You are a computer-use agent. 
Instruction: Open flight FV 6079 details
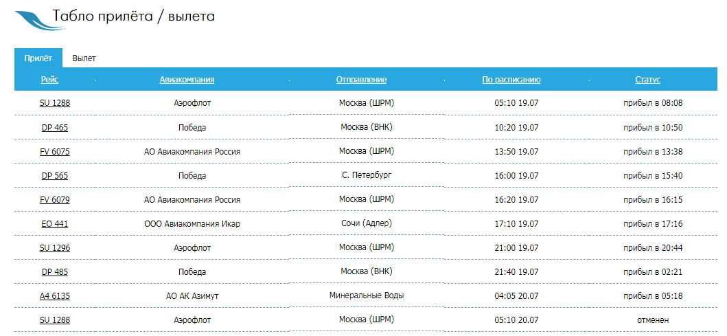55,199
